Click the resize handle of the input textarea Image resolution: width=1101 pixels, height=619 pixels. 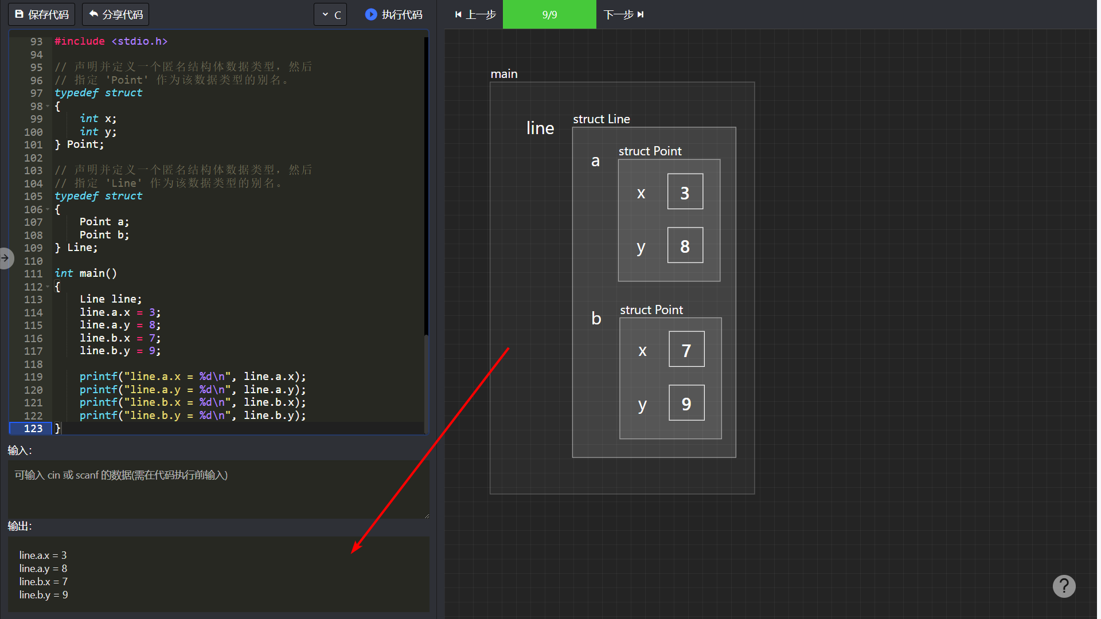tap(426, 515)
